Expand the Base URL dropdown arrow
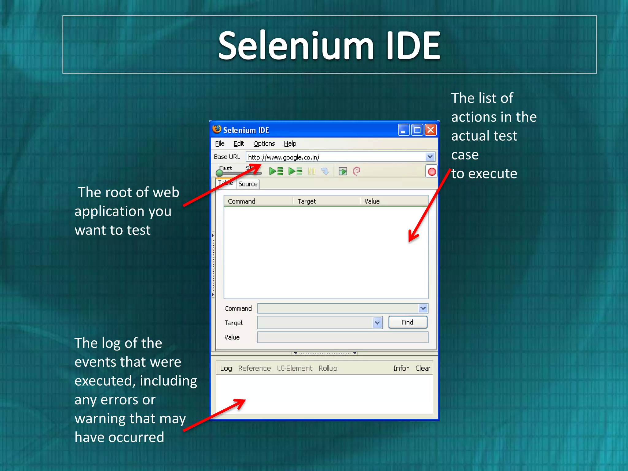This screenshot has height=471, width=628. (430, 157)
